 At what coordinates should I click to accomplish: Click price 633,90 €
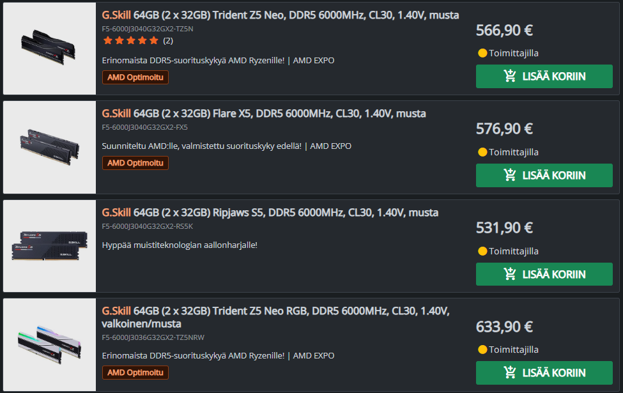pyautogui.click(x=504, y=327)
